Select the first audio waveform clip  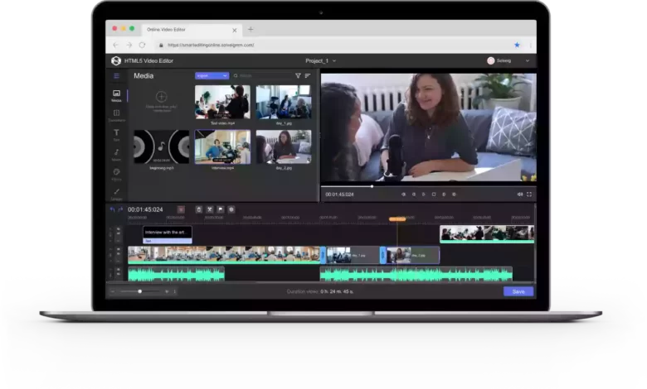176,275
